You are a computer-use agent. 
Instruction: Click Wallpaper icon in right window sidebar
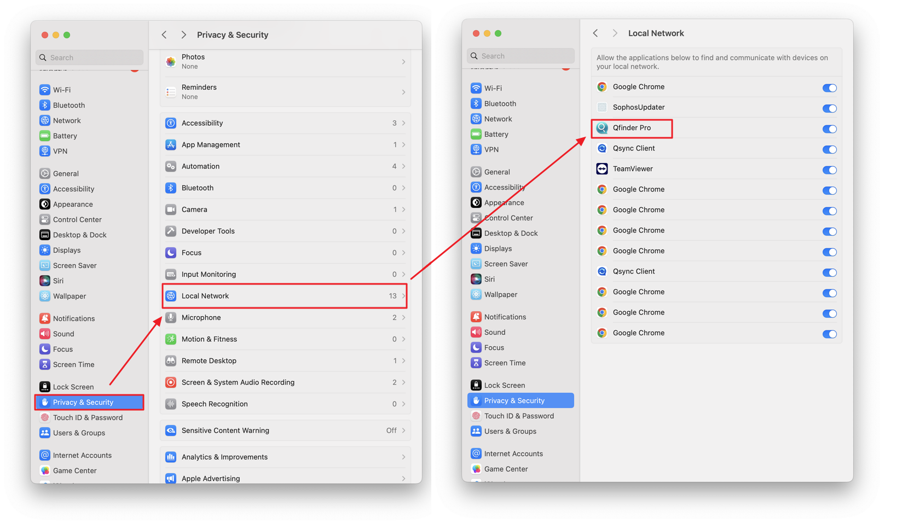pos(476,294)
